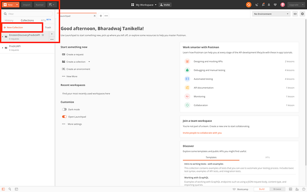Switch to the APIs beta tab

click(x=46, y=20)
